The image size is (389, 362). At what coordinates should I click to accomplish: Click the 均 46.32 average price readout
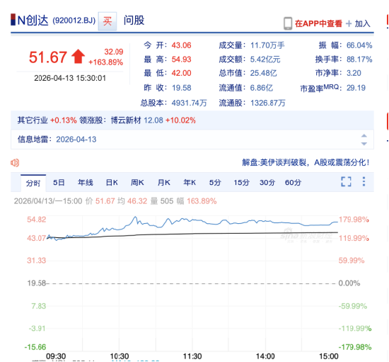click(x=132, y=201)
